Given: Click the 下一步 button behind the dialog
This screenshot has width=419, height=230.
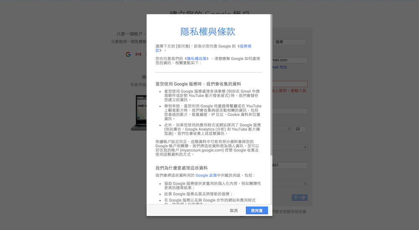Looking at the screenshot, I should point(300,198).
